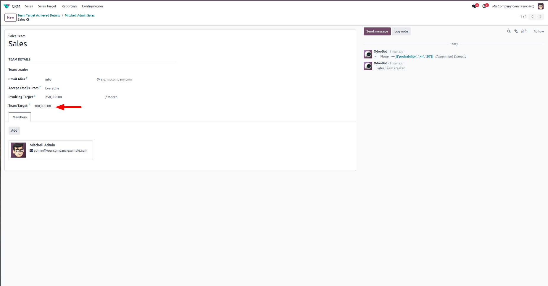The height and width of the screenshot is (286, 548).
Task: Open the Sales menu
Action: click(29, 6)
